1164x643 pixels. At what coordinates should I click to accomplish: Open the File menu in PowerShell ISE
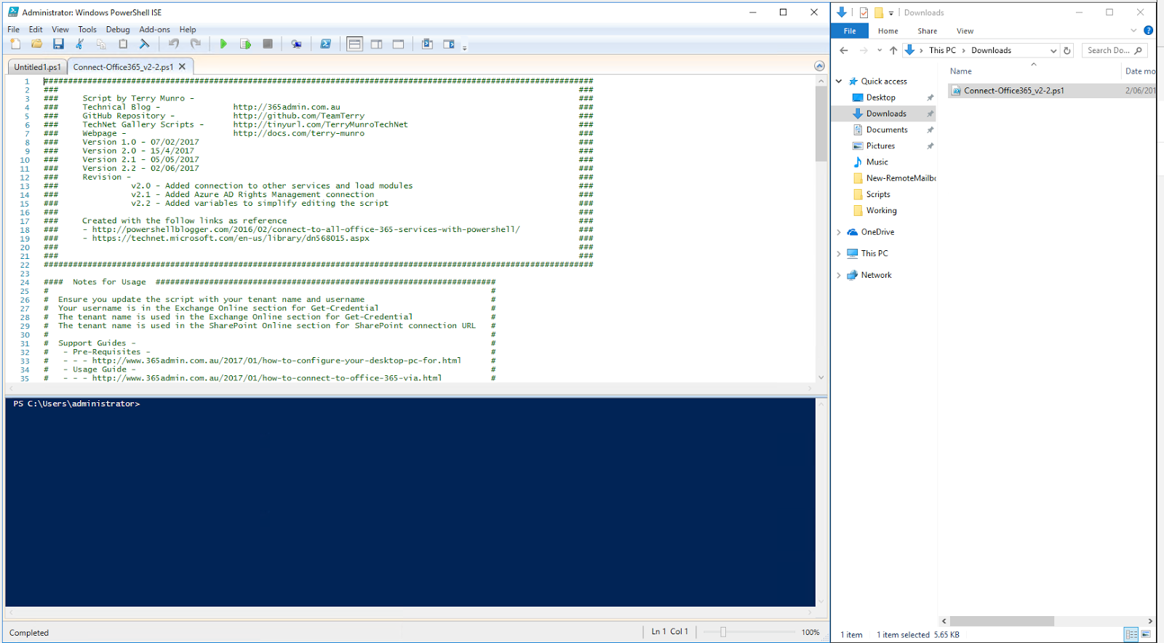click(x=14, y=30)
